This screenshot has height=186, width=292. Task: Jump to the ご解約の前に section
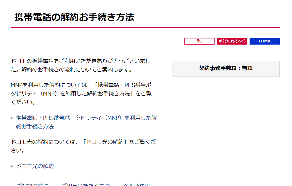pos(32,184)
